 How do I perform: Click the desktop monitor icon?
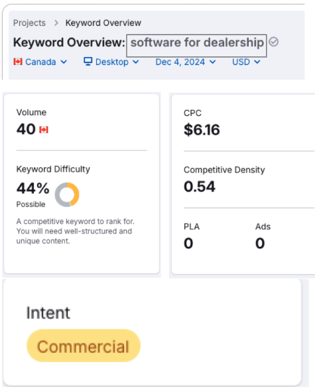(x=88, y=62)
